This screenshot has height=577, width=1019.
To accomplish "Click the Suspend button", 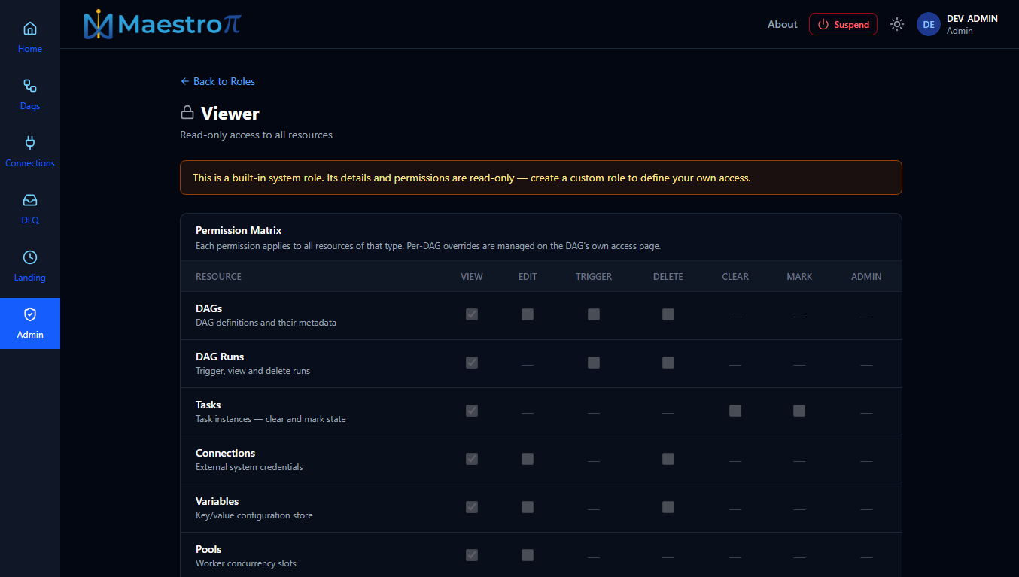I will tap(843, 24).
